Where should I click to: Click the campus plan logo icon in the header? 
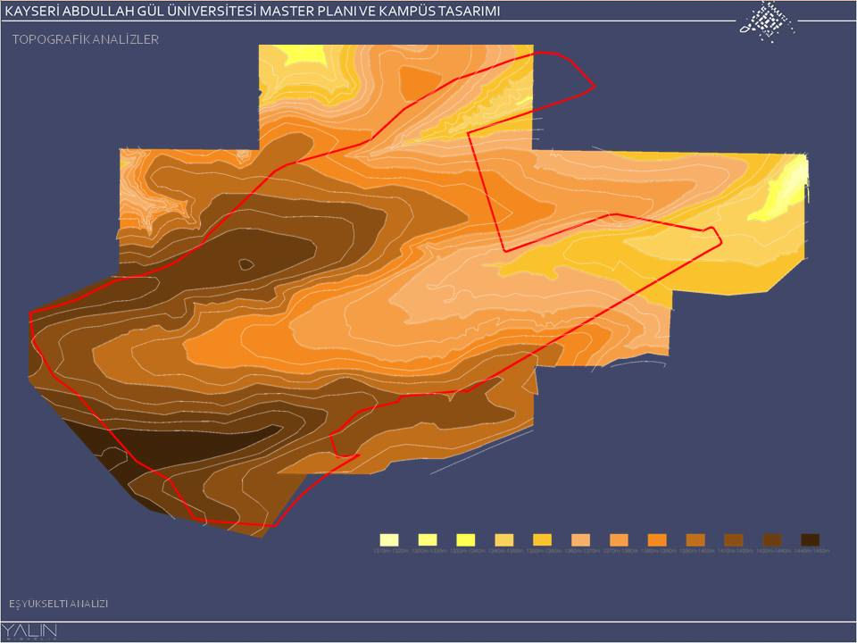point(767,21)
